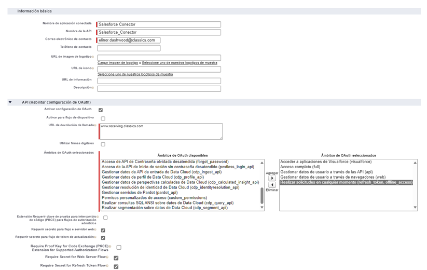Screen dimensions: 427x270
Task: Tick the Spanish PKCE extension checkbox
Action: click(105, 218)
